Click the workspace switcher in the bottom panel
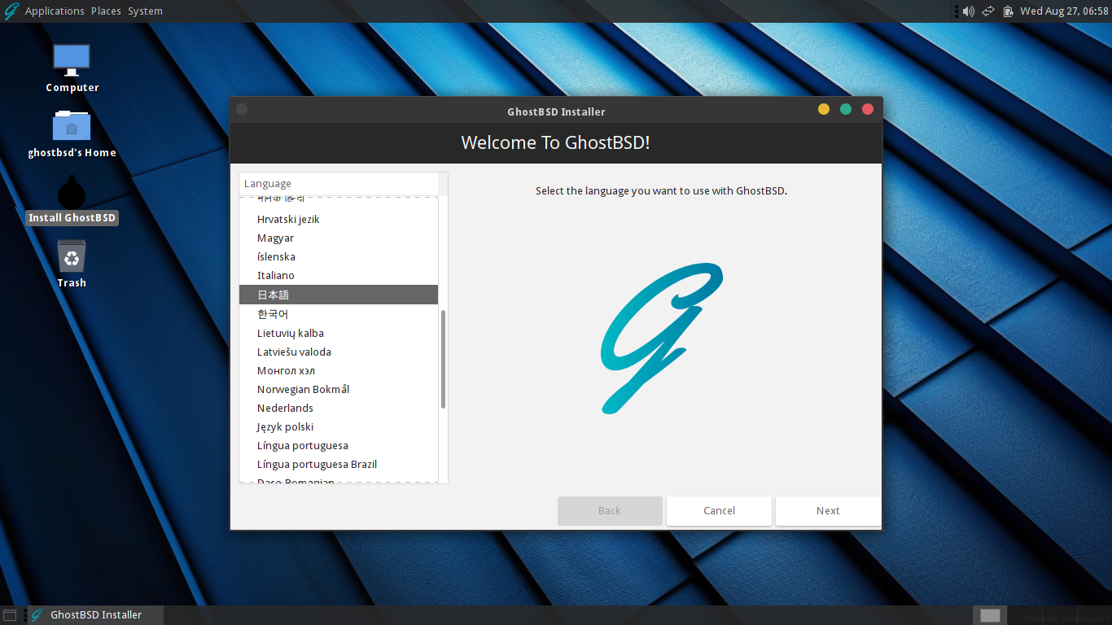This screenshot has width=1112, height=625. [x=989, y=614]
